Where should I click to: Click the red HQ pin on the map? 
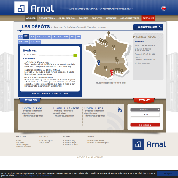pyautogui.click(x=112, y=73)
